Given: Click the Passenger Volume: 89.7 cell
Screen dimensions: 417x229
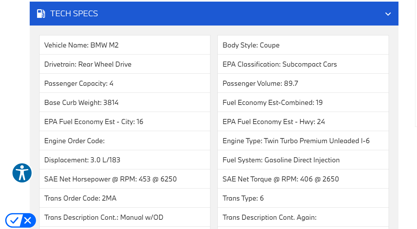Looking at the screenshot, I should coord(303,83).
